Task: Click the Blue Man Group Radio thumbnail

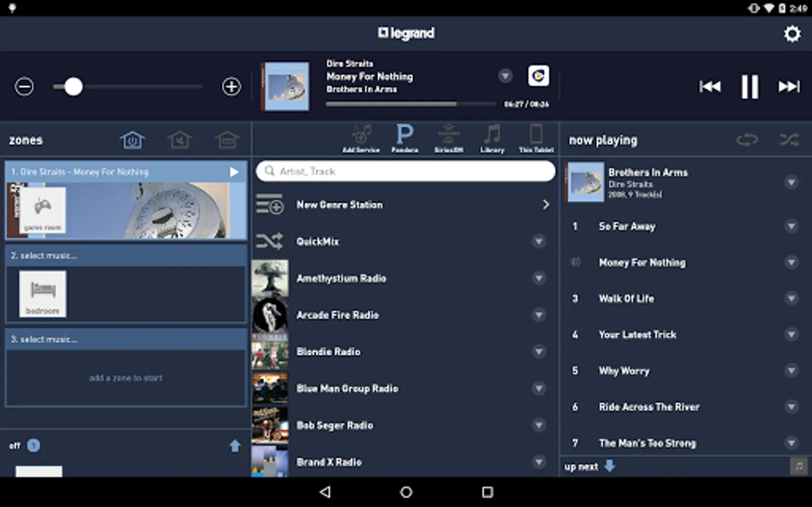Action: click(x=270, y=389)
